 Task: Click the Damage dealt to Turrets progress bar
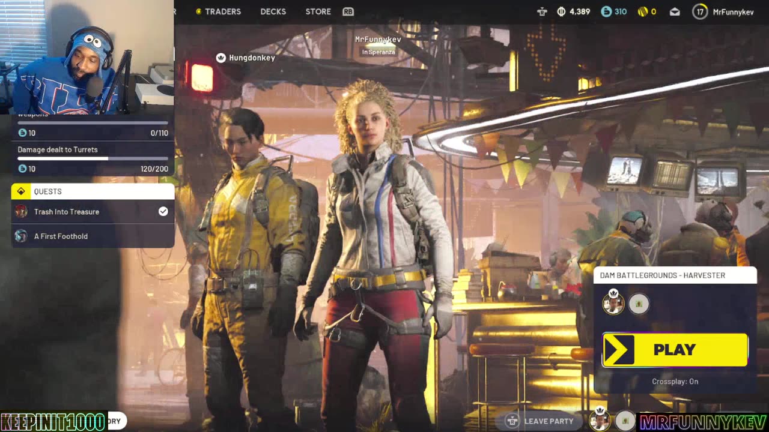point(93,159)
